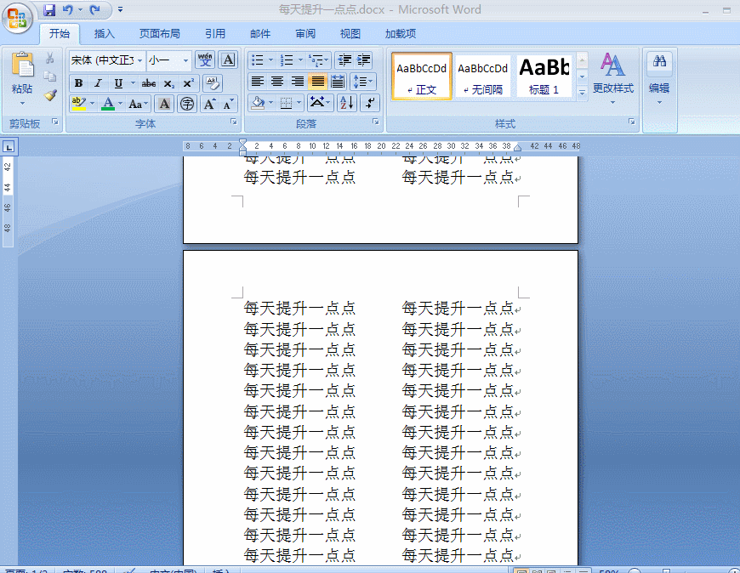Viewport: 740px width, 573px height.
Task: Apply distributed alignment
Action: [338, 82]
